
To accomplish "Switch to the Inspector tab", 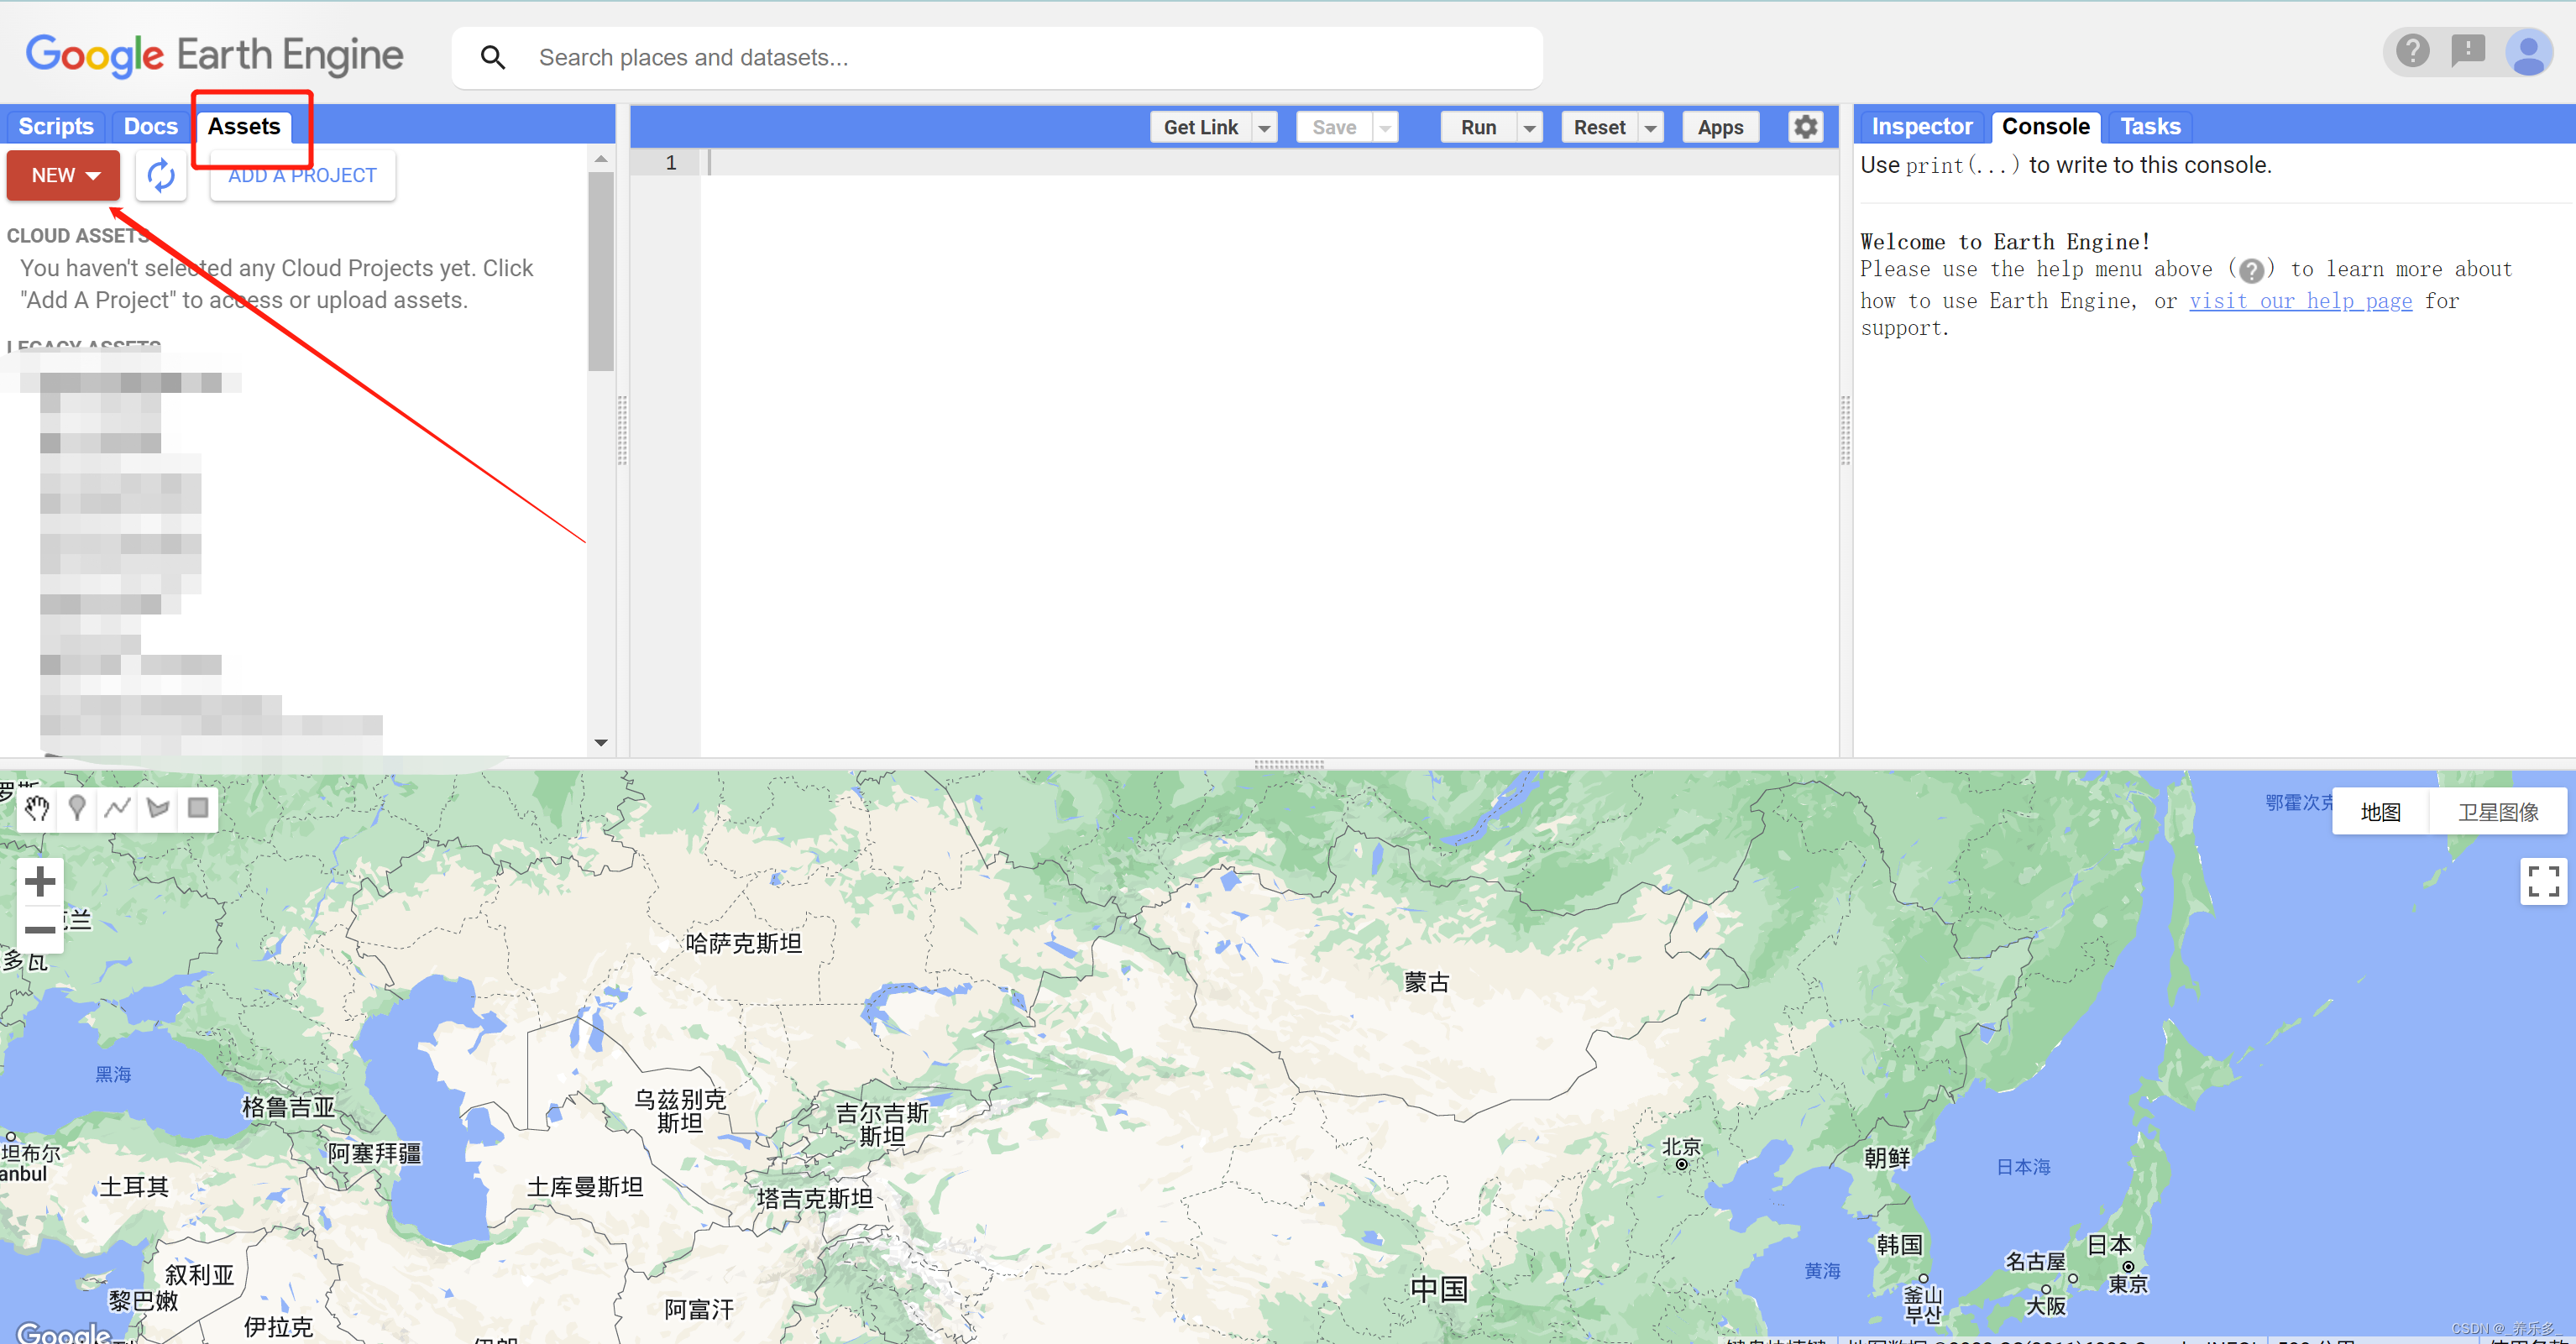I will point(1920,126).
